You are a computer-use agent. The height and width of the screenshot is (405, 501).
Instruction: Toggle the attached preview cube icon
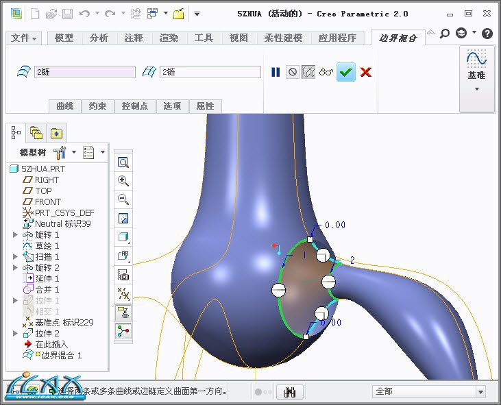308,72
